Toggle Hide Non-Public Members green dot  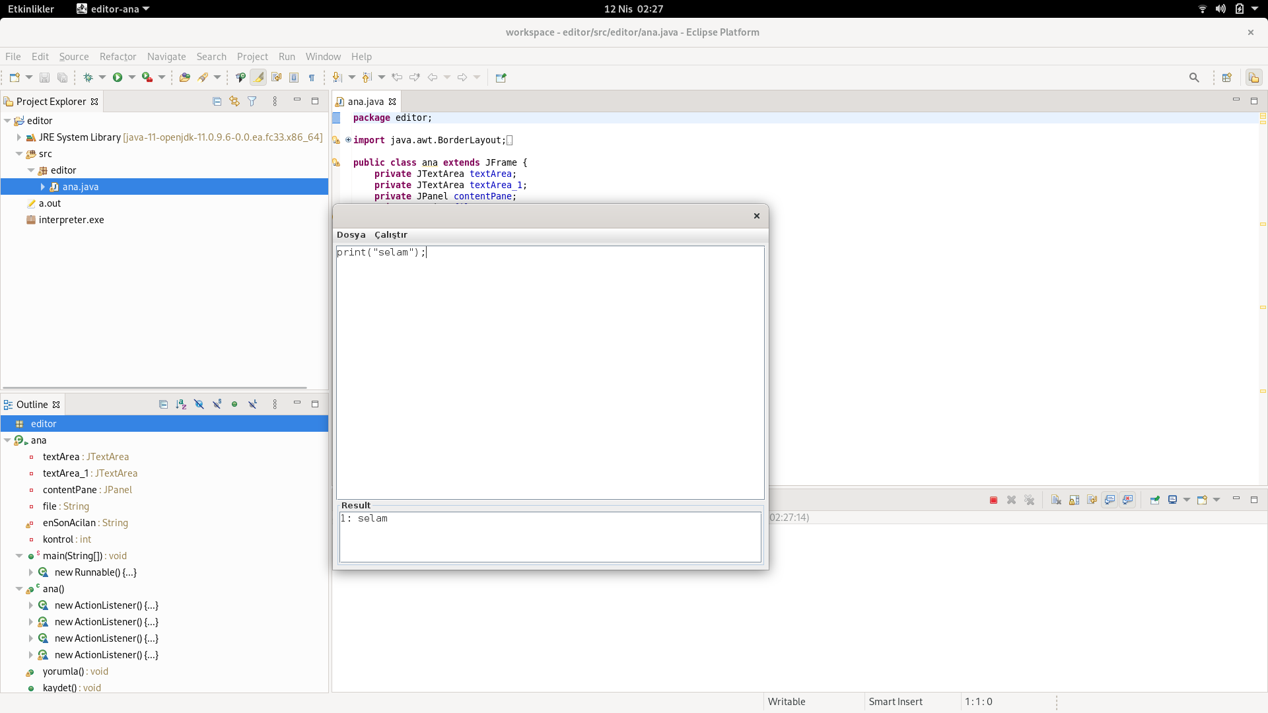234,404
